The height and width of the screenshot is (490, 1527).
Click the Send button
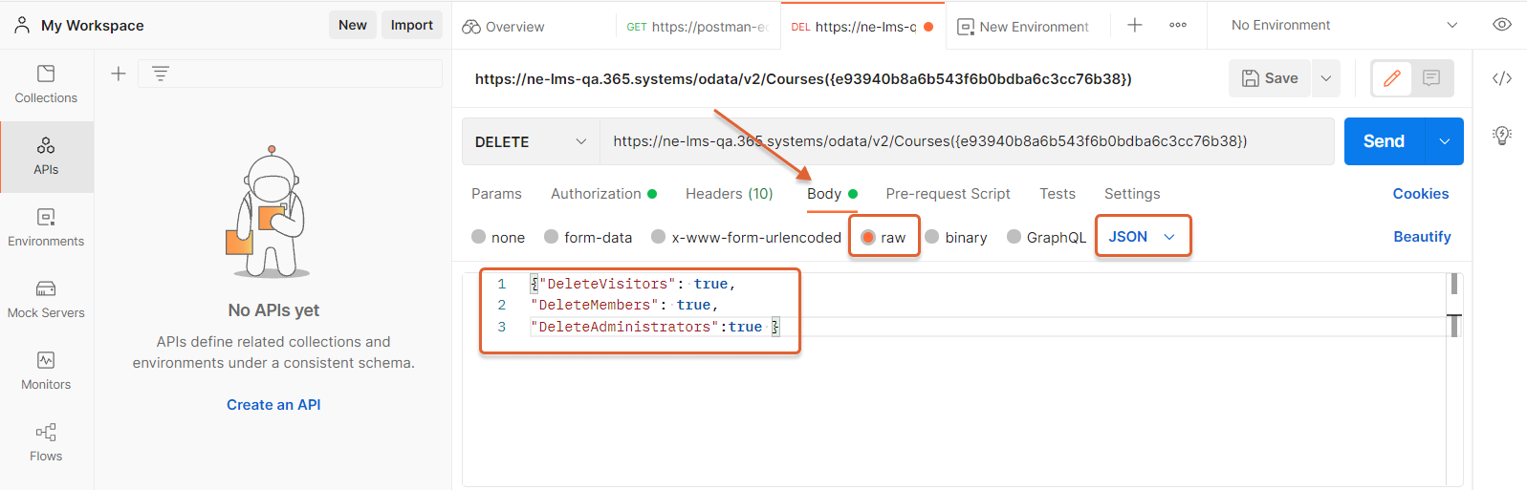(1384, 141)
